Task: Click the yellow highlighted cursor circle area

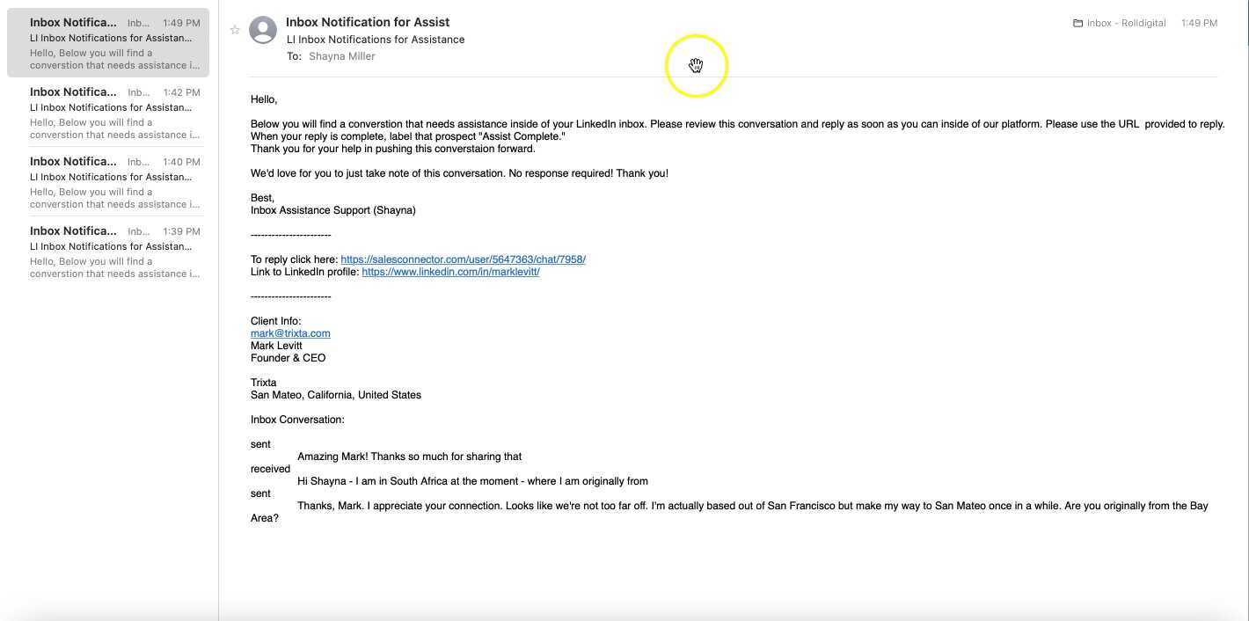Action: [696, 65]
